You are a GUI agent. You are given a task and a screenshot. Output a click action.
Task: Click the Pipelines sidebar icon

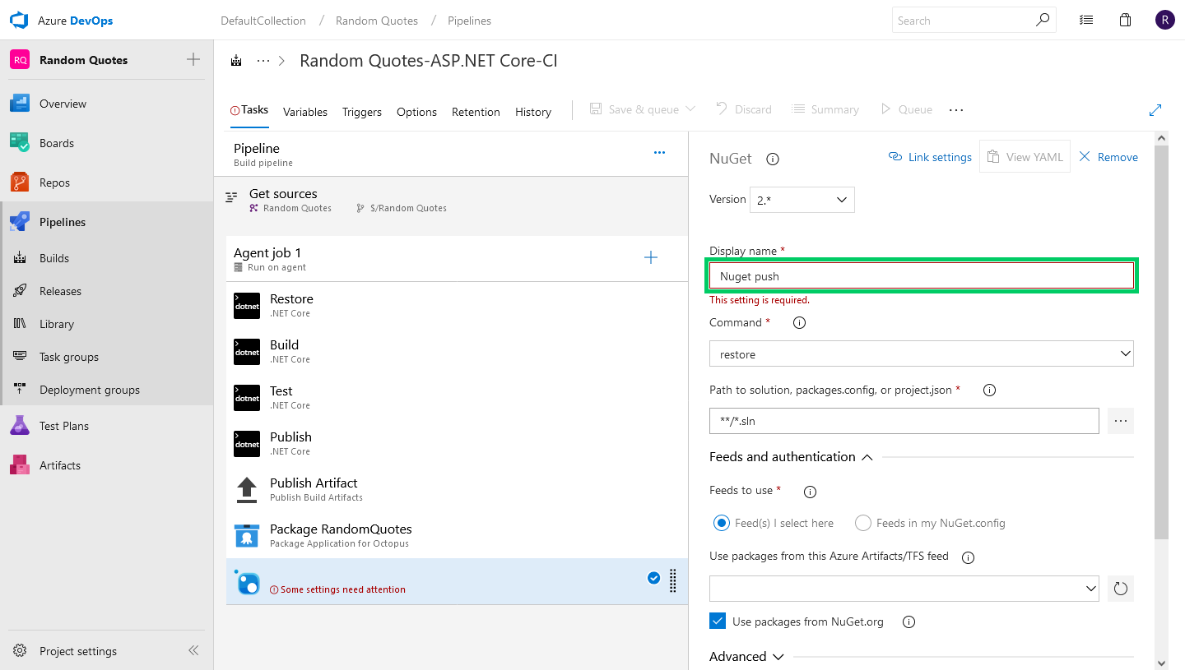(20, 222)
